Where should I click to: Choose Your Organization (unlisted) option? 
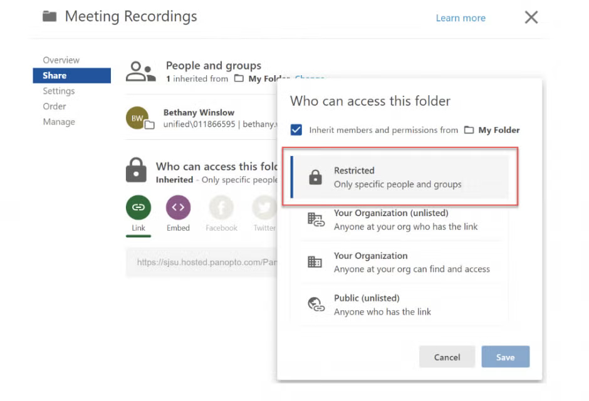(400, 220)
